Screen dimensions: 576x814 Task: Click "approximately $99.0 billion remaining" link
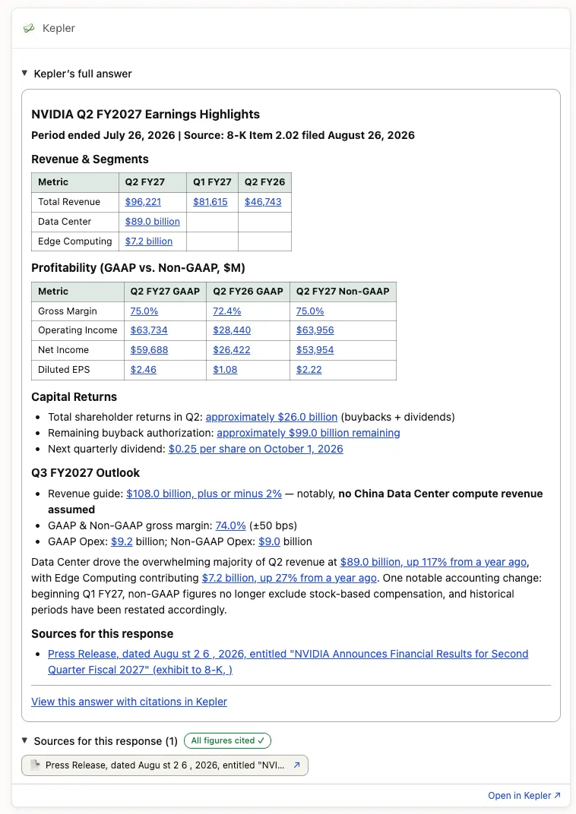309,433
